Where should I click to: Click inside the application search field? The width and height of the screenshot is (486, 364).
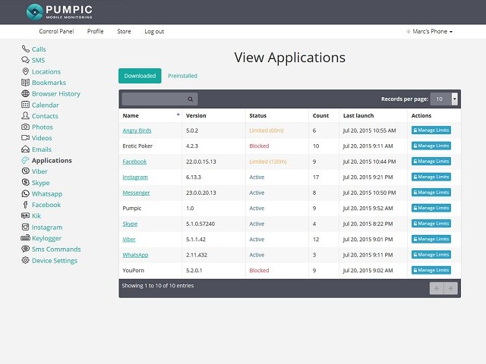153,99
